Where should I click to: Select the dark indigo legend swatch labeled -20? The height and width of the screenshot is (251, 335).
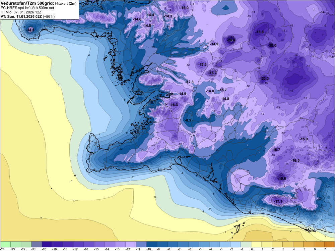click(x=47, y=244)
